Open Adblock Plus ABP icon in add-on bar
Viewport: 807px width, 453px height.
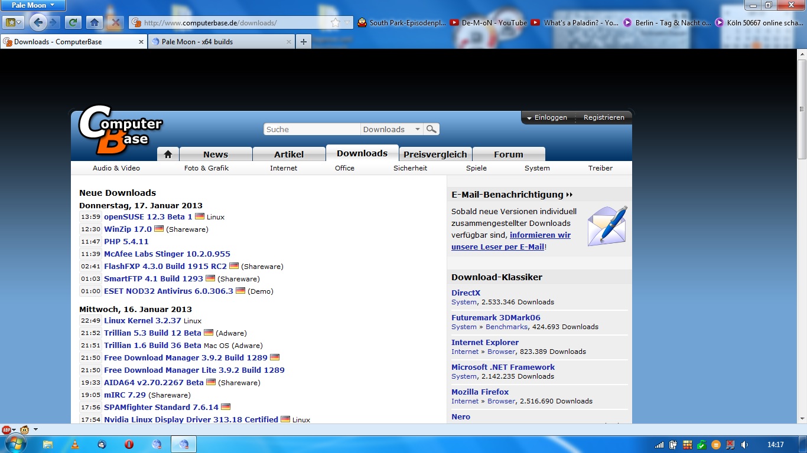click(6, 429)
